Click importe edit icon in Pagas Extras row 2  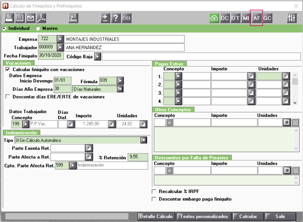251,84
